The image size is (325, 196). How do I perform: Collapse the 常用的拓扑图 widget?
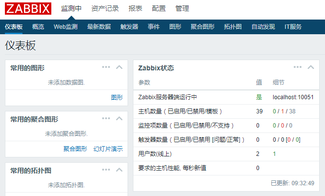click(x=119, y=170)
